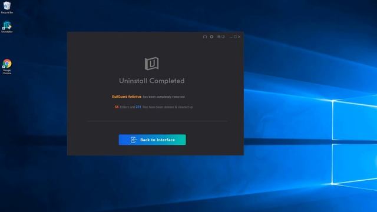The height and width of the screenshot is (212, 377).
Task: Close the uninstaller window
Action: (239, 37)
